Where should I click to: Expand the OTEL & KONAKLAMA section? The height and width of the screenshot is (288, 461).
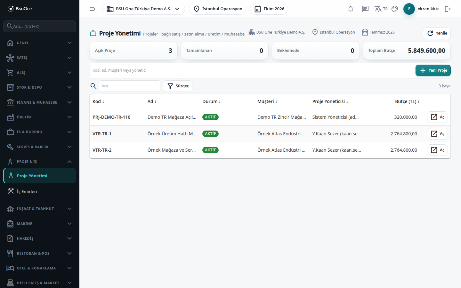pos(40,268)
